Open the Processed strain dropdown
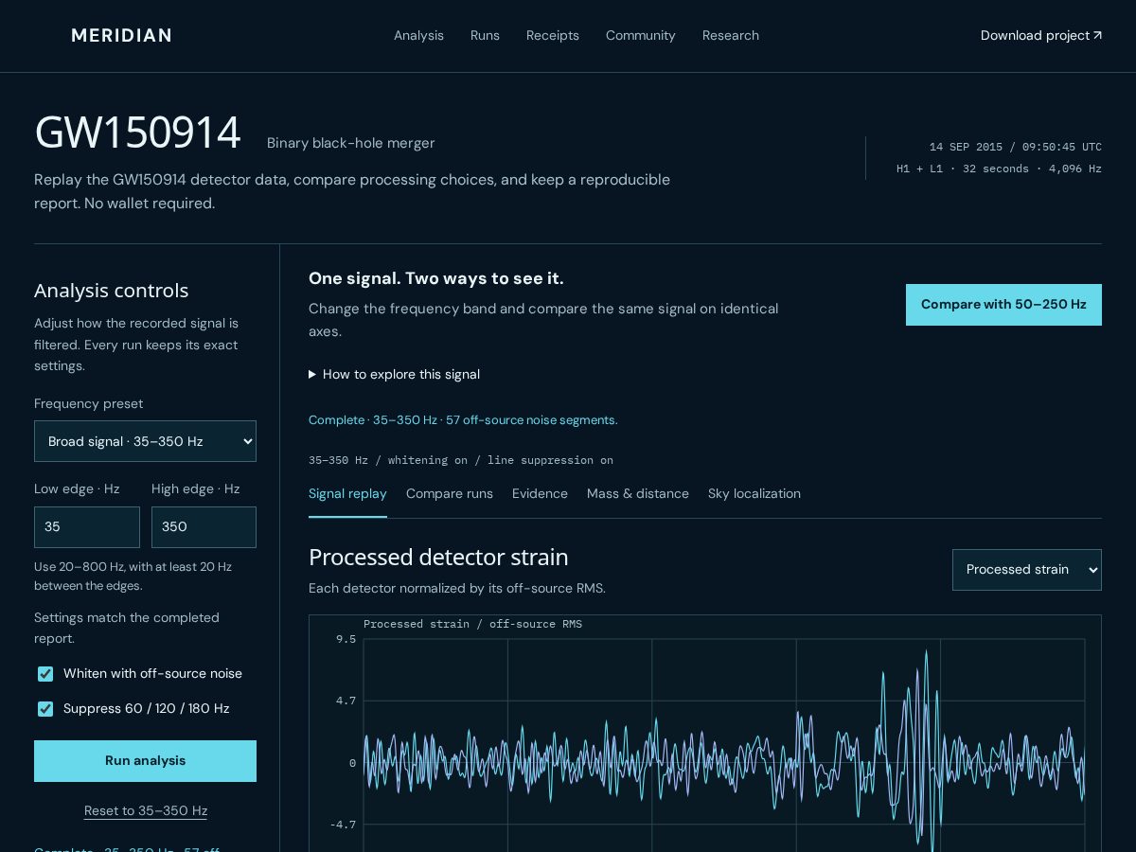The image size is (1136, 852). (1027, 570)
